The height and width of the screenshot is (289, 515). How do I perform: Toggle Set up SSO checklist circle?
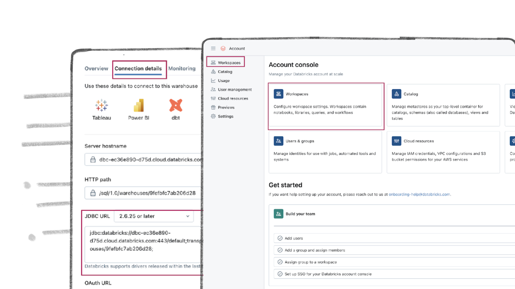click(x=280, y=274)
